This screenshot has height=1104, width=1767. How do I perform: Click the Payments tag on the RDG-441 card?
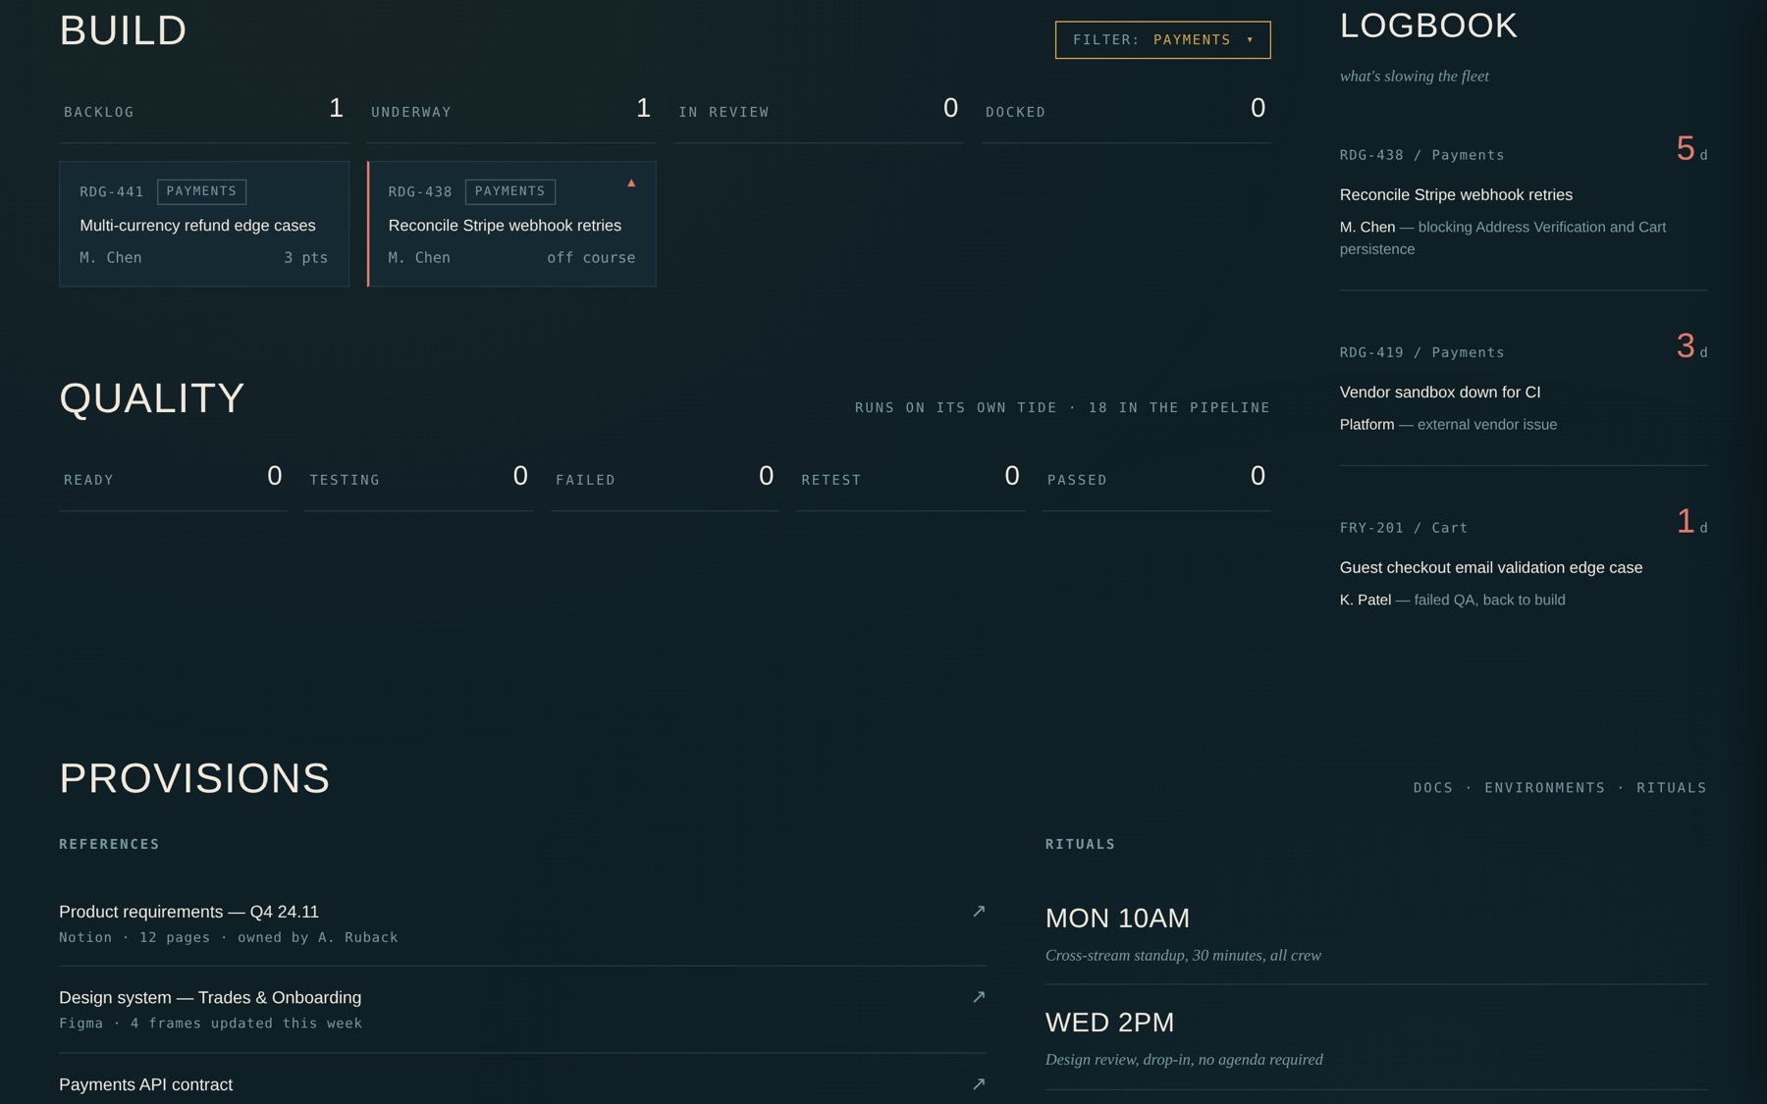click(x=201, y=191)
